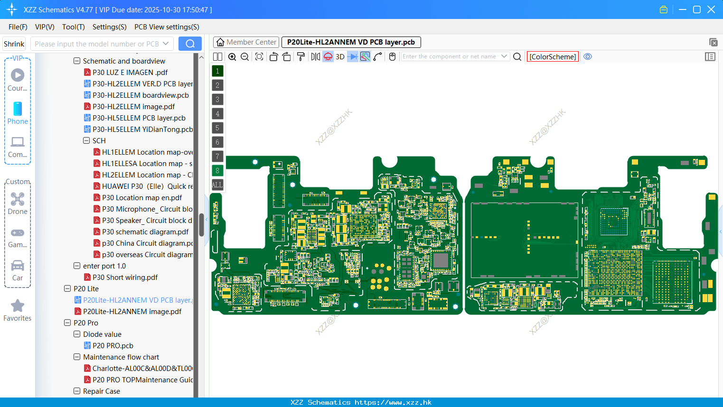Rotate board counterclockwise
The image size is (723, 407).
(273, 57)
